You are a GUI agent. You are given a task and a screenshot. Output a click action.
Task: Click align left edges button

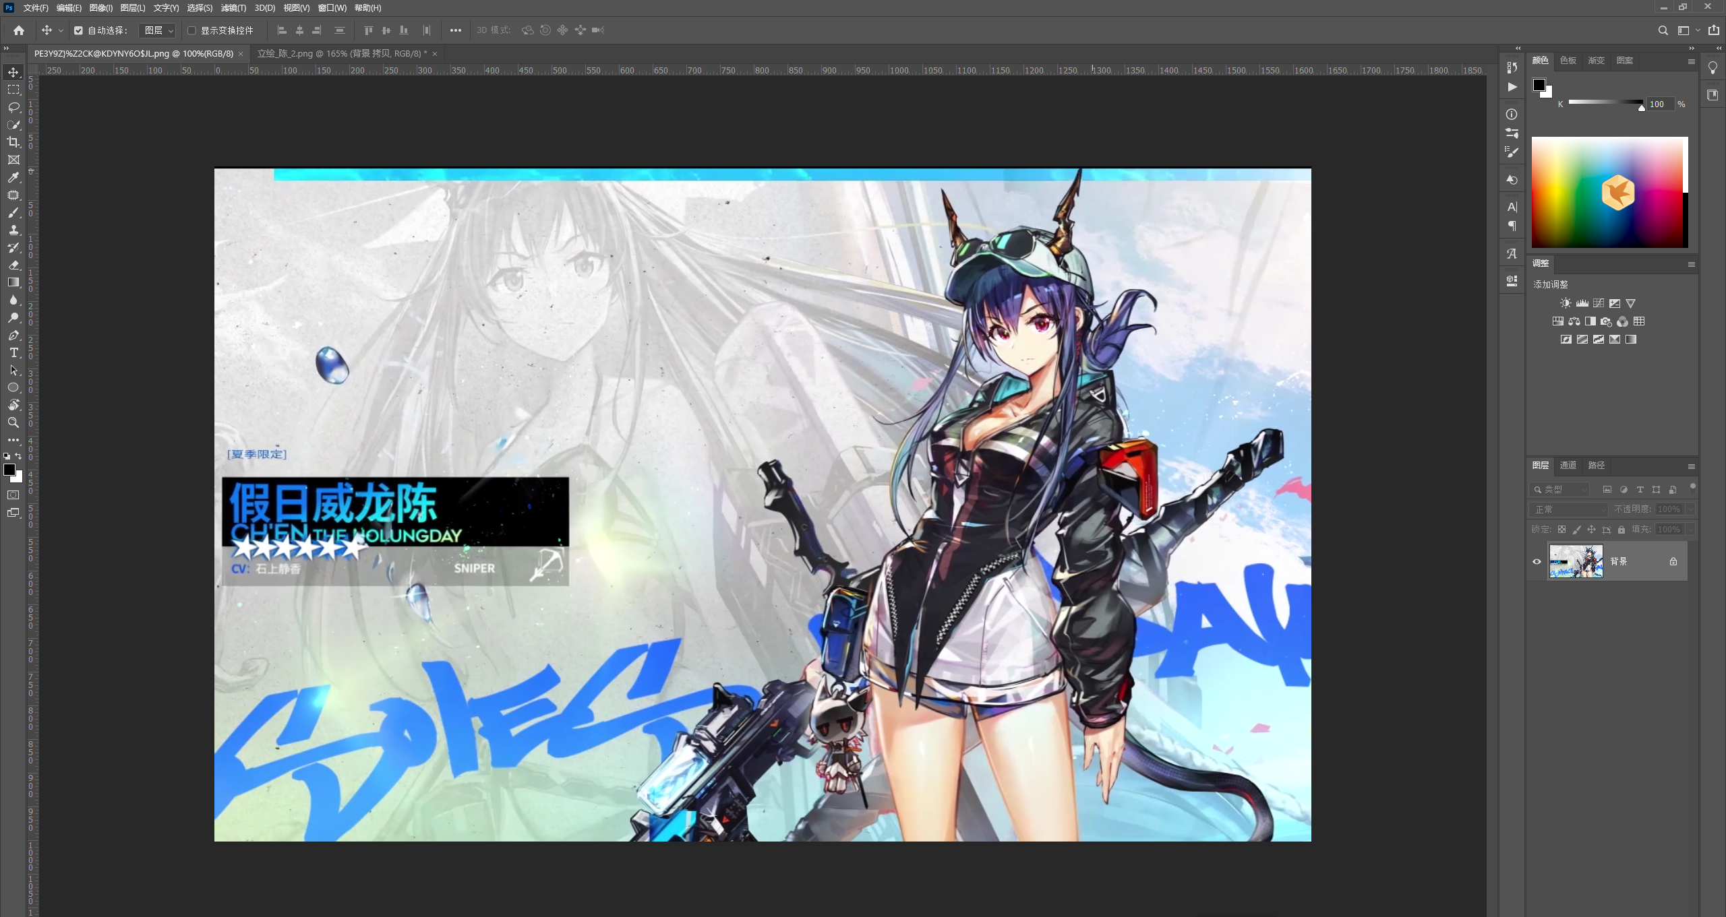[x=282, y=30]
